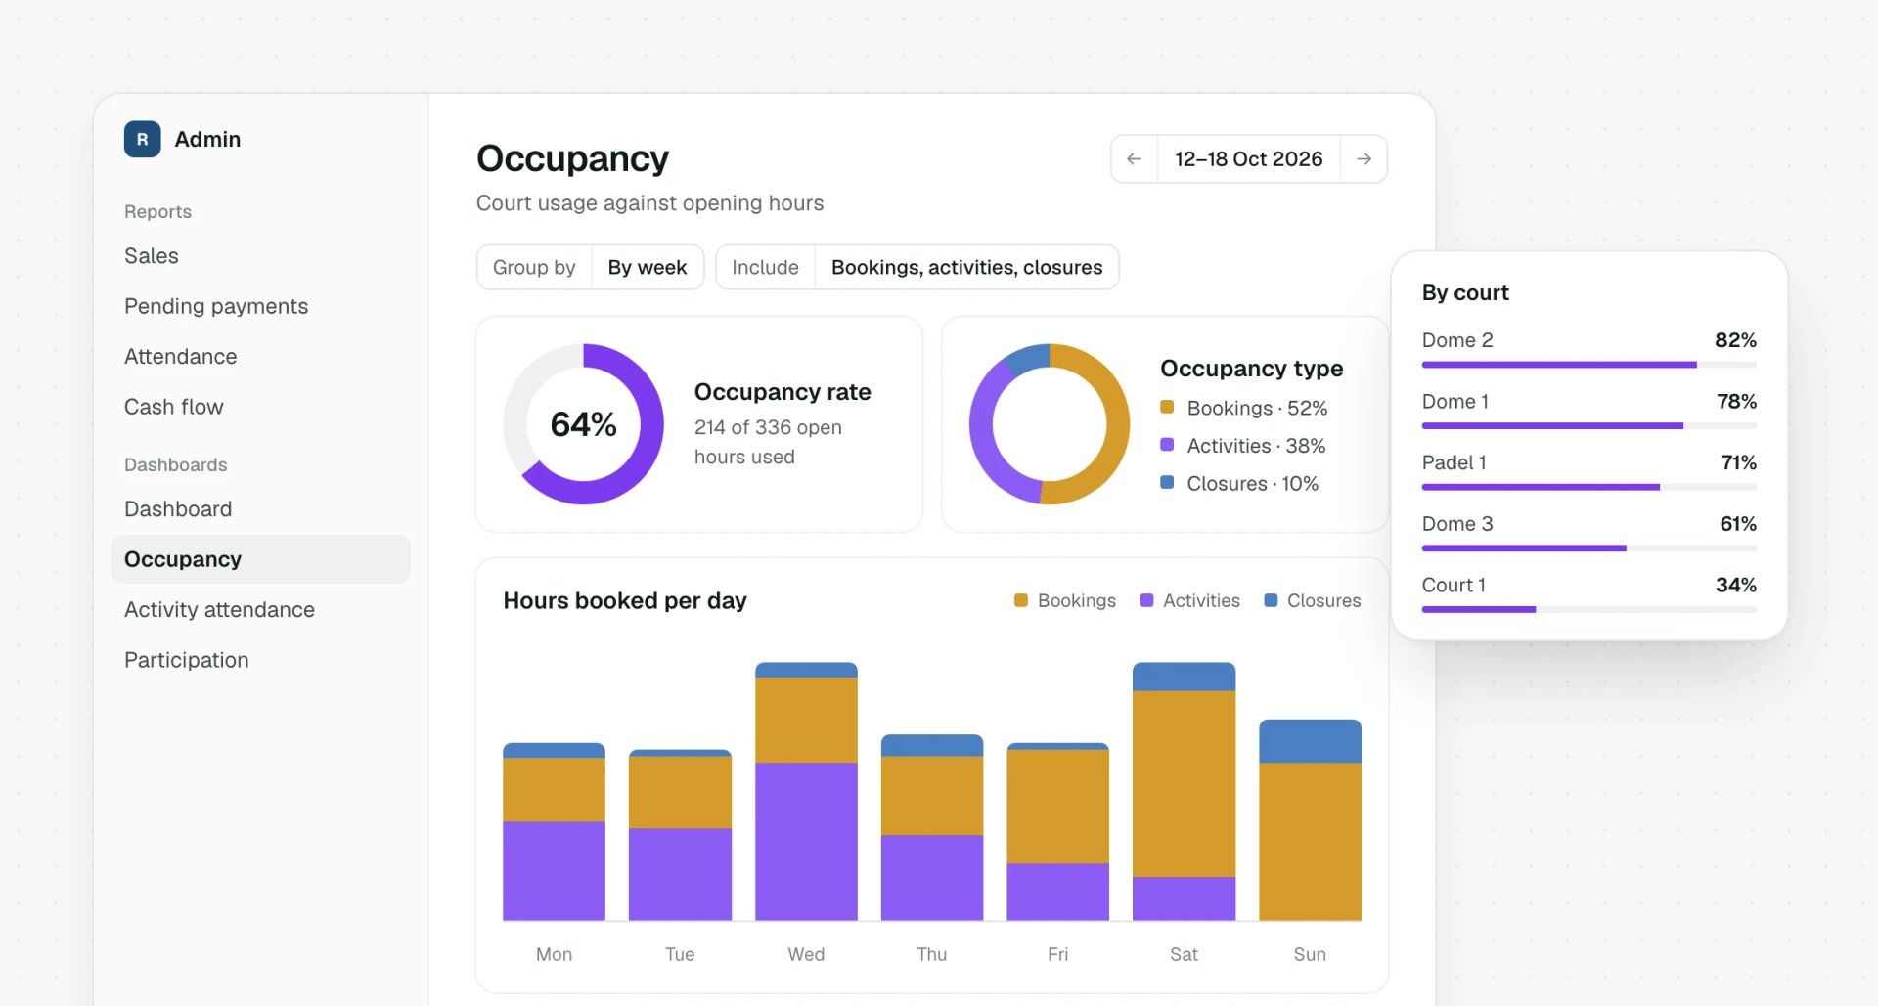Open the Include bookings, activities, closures filter

(x=917, y=267)
